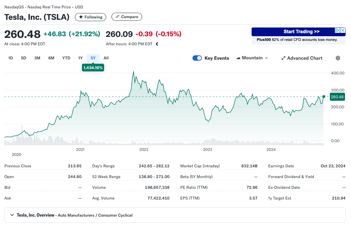This screenshot has height=226, width=351.
Task: Click the EPS (TTM) value 3.57
Action: (x=253, y=198)
